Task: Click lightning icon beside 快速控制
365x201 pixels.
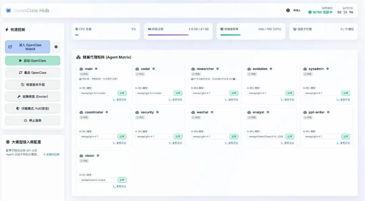Action: click(x=7, y=30)
